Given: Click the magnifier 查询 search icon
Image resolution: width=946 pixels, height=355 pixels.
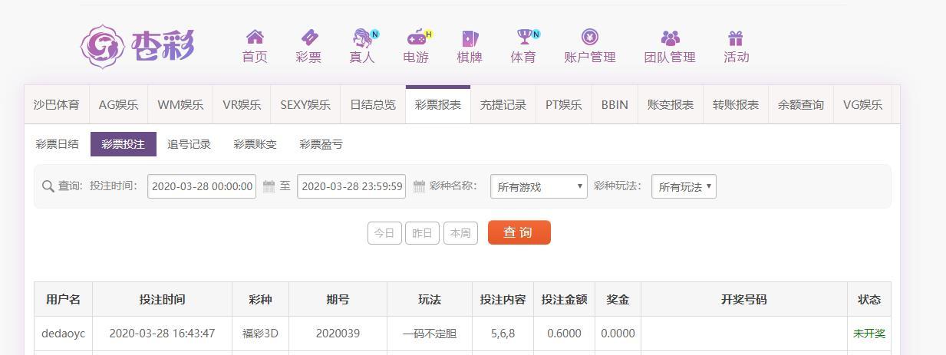Looking at the screenshot, I should point(48,186).
